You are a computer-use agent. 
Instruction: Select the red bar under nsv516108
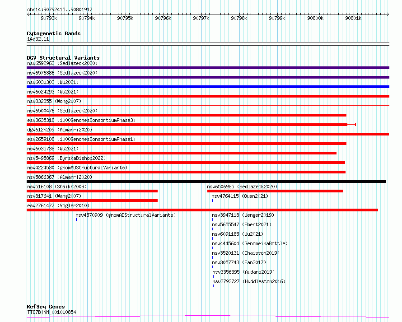coord(92,191)
